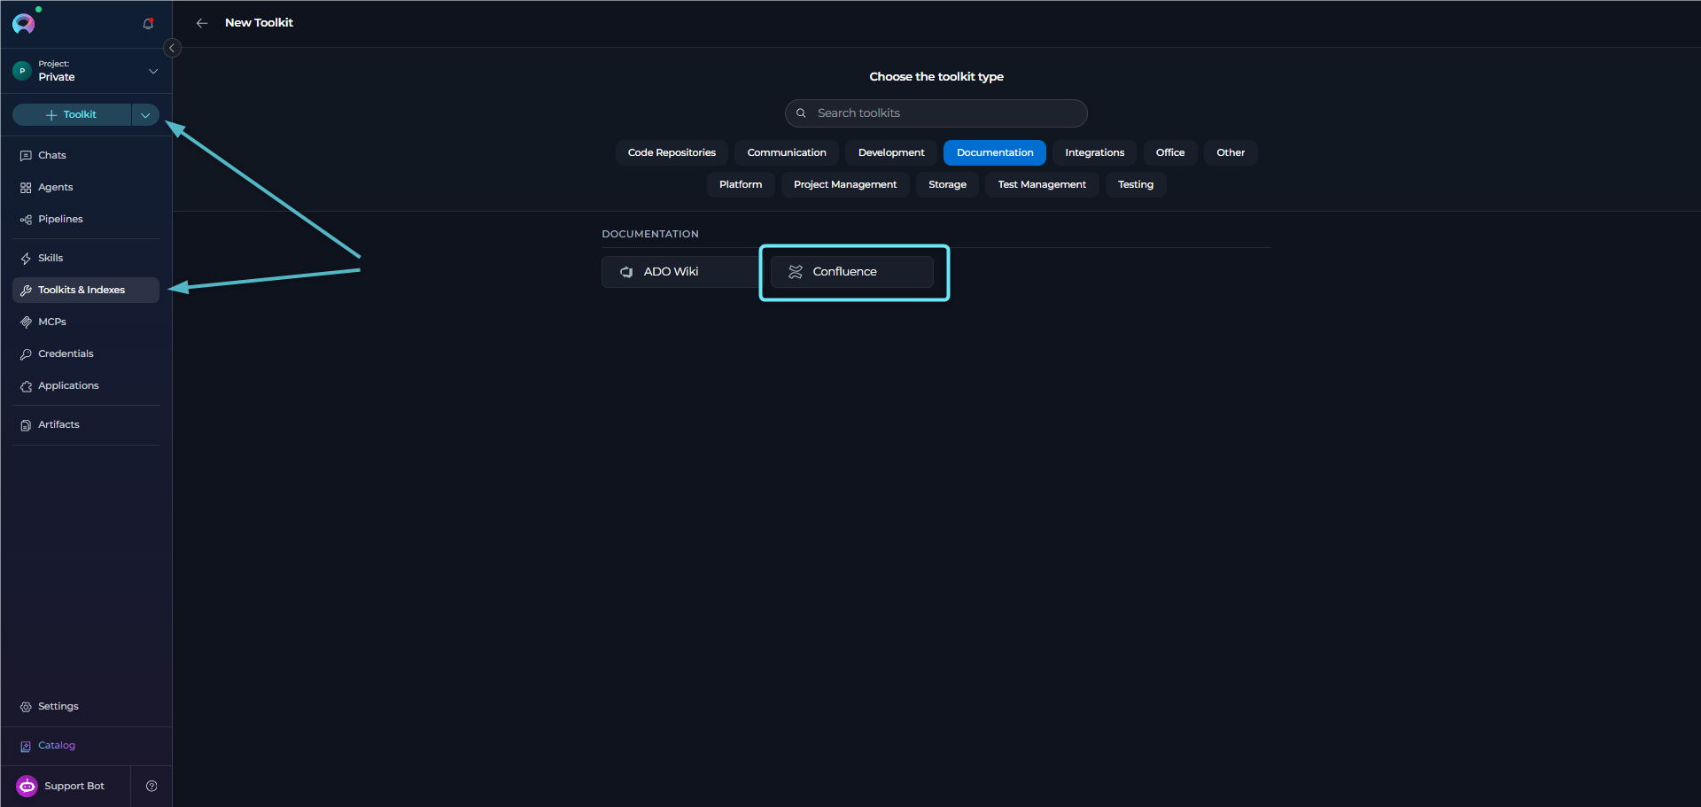The height and width of the screenshot is (807, 1701).
Task: Click the Credentials key icon
Action: point(26,354)
